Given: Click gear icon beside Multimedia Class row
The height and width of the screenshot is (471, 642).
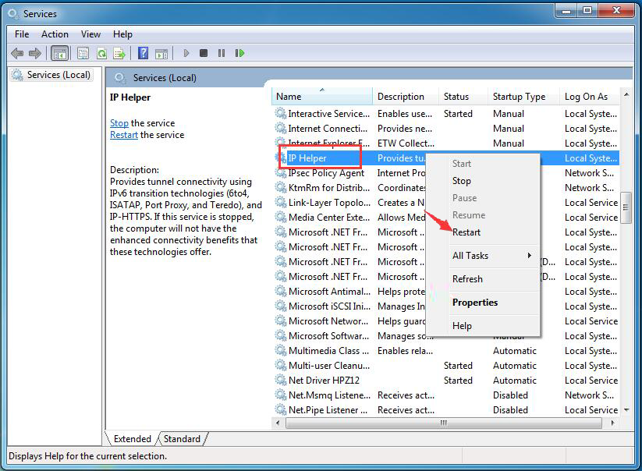Looking at the screenshot, I should (281, 351).
